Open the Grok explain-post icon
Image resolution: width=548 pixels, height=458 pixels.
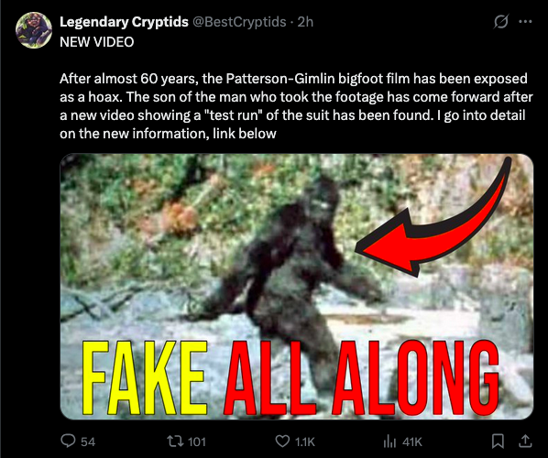point(500,22)
